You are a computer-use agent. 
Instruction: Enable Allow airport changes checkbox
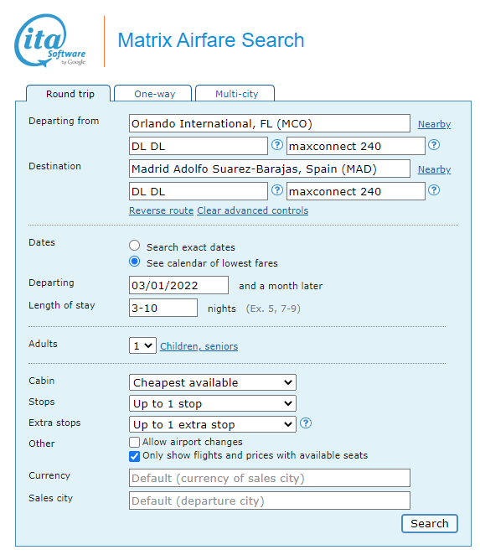134,442
